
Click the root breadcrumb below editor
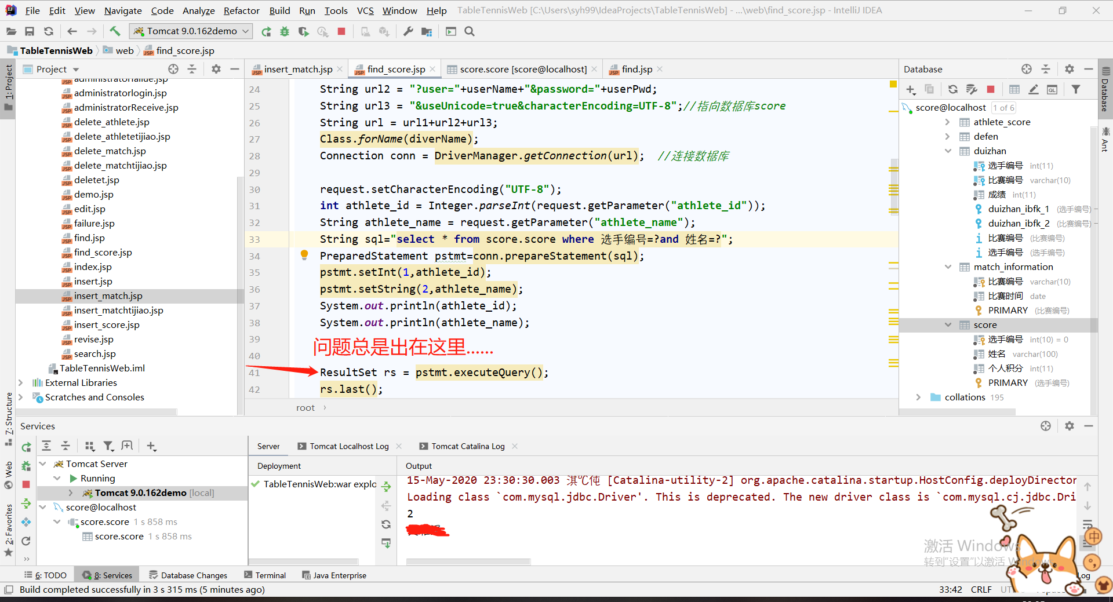tap(305, 407)
